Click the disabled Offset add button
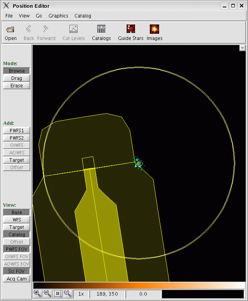 coord(17,168)
